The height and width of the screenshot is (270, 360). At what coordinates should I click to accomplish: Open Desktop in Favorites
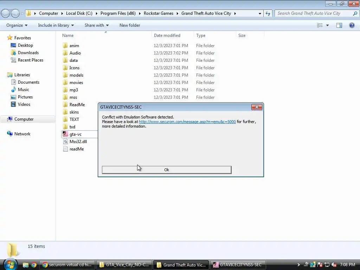coord(25,45)
